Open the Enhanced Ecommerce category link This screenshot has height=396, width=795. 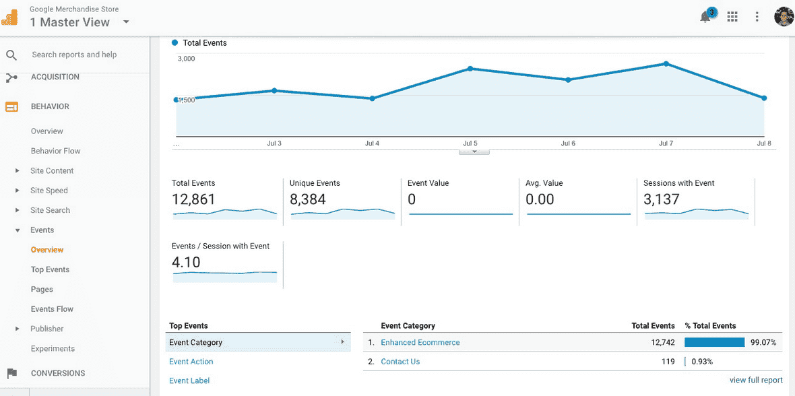click(420, 342)
